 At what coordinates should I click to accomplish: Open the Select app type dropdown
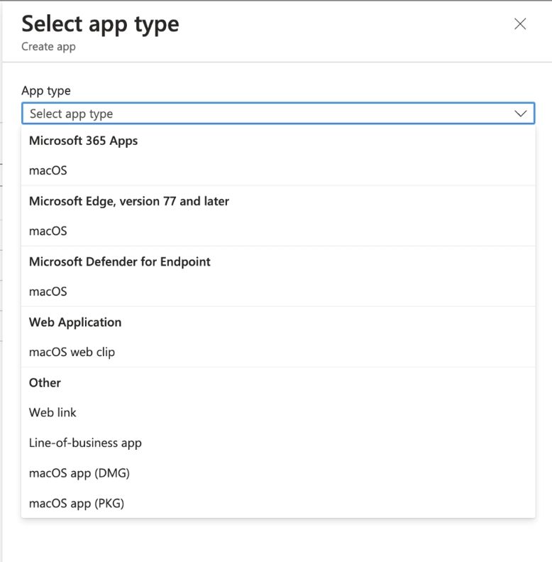(x=278, y=114)
